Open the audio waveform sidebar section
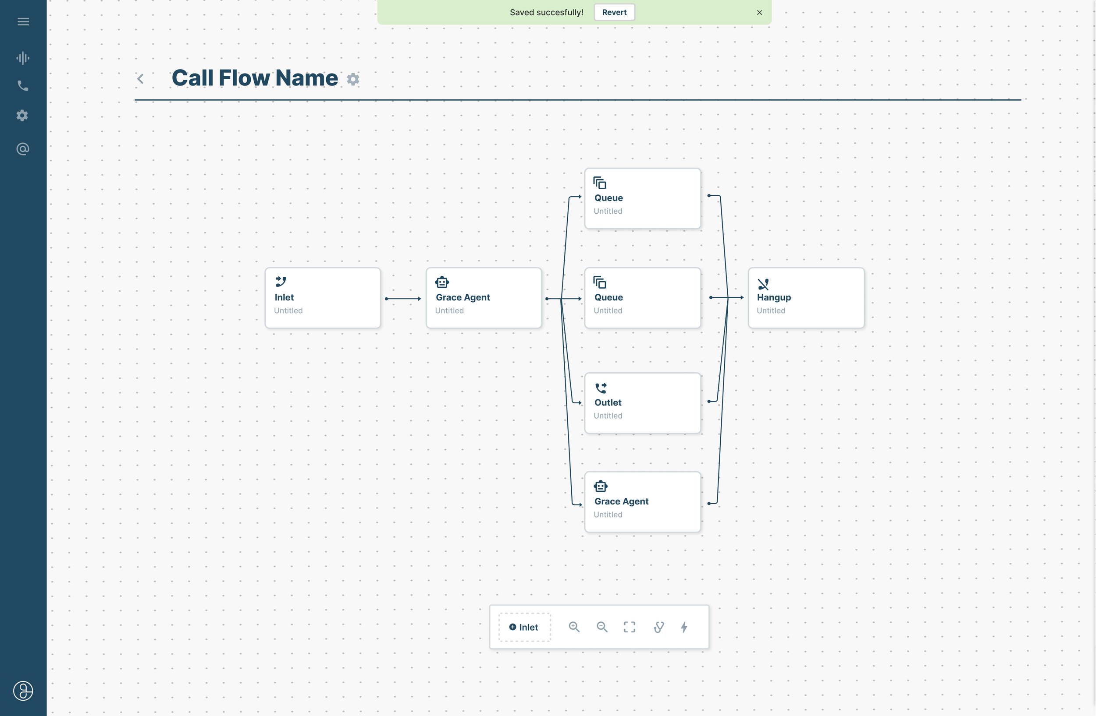Viewport: 1096px width, 716px height. tap(23, 58)
